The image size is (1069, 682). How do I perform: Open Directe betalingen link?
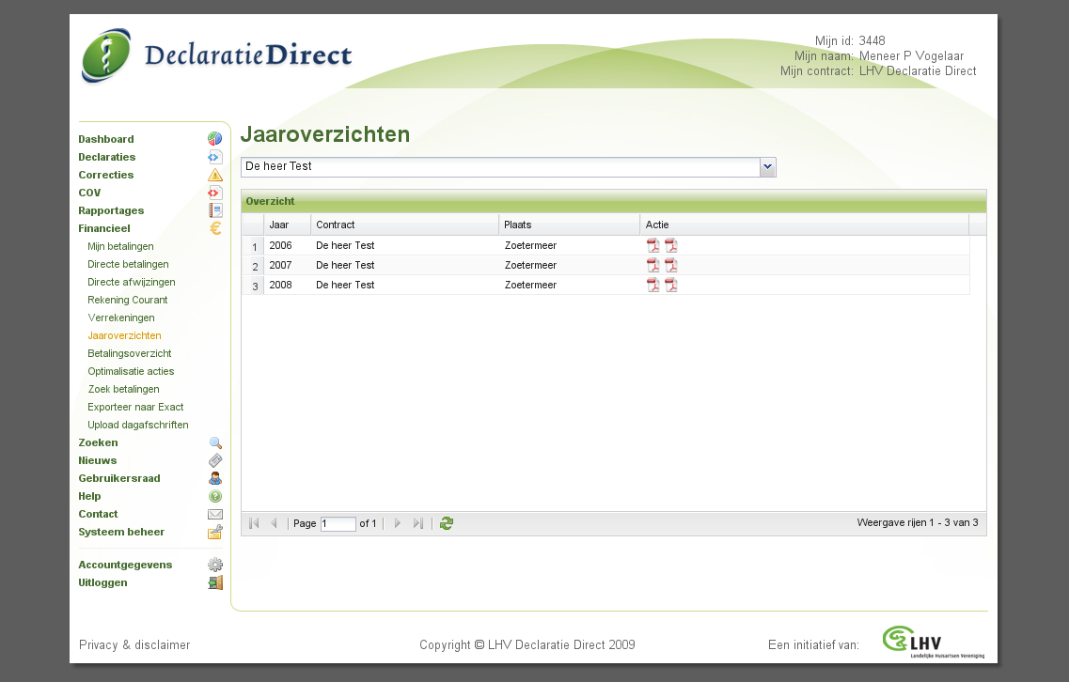pos(128,264)
